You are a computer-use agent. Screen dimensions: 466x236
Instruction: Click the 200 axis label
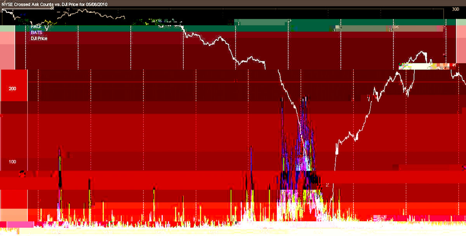tap(12, 88)
